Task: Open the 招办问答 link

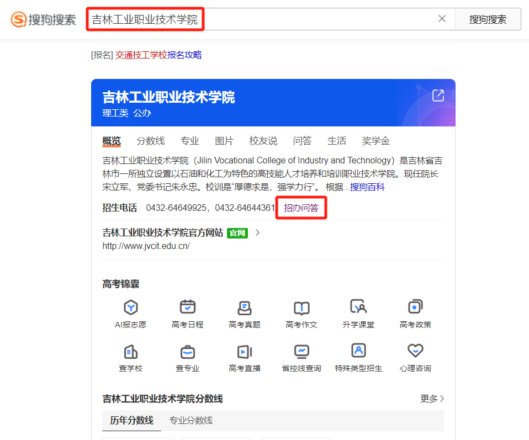Action: pyautogui.click(x=301, y=208)
